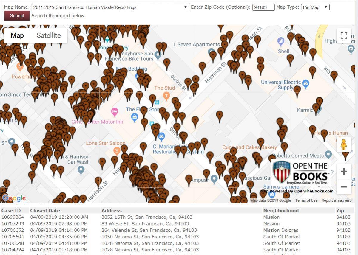
Task: Zoom out on the map
Action: tap(344, 187)
